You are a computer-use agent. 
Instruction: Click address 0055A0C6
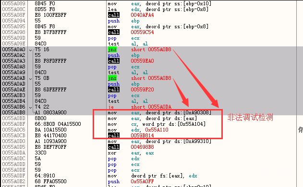pos(14,130)
